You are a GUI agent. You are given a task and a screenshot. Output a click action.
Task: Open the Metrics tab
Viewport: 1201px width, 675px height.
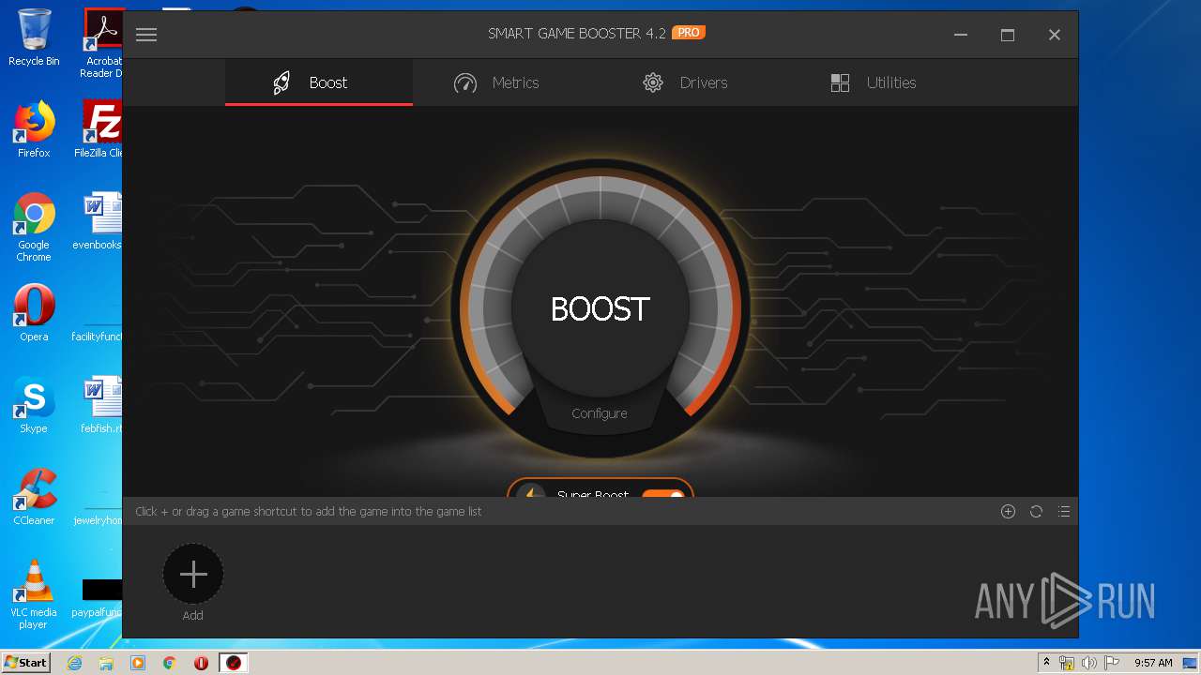[496, 82]
